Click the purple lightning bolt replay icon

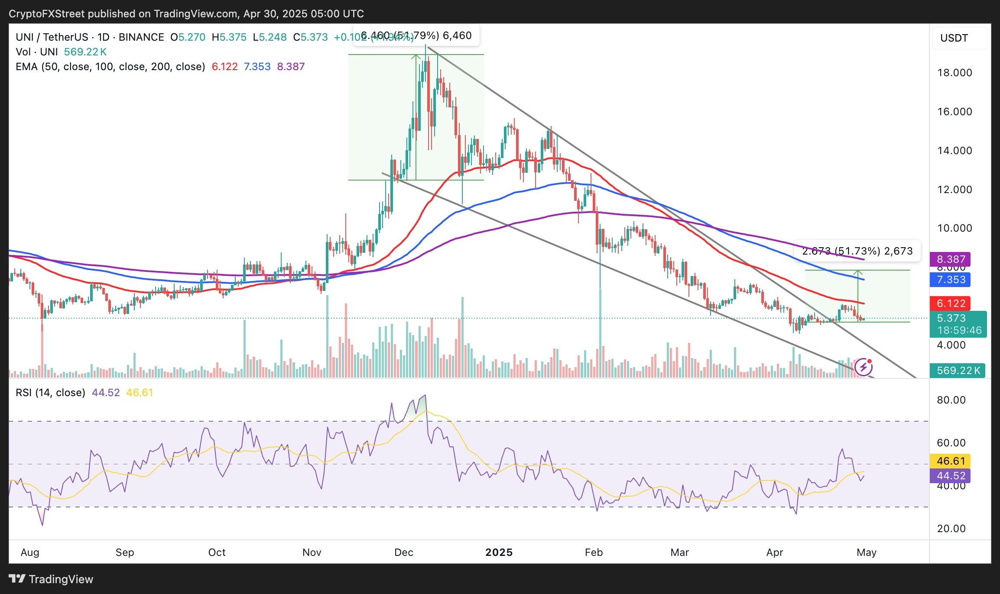pyautogui.click(x=864, y=367)
